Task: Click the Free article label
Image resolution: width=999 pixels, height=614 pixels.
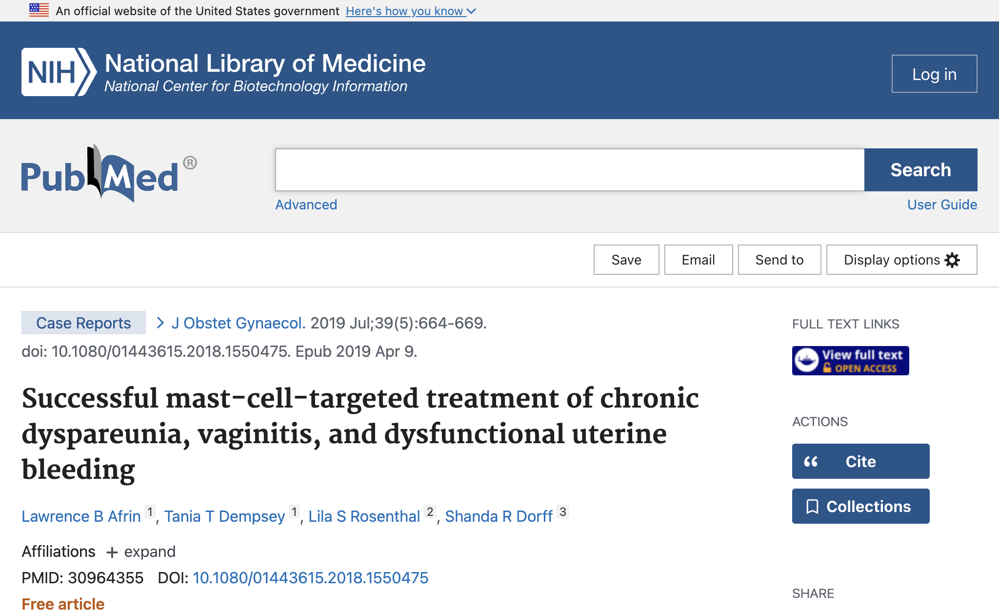Action: click(x=63, y=604)
